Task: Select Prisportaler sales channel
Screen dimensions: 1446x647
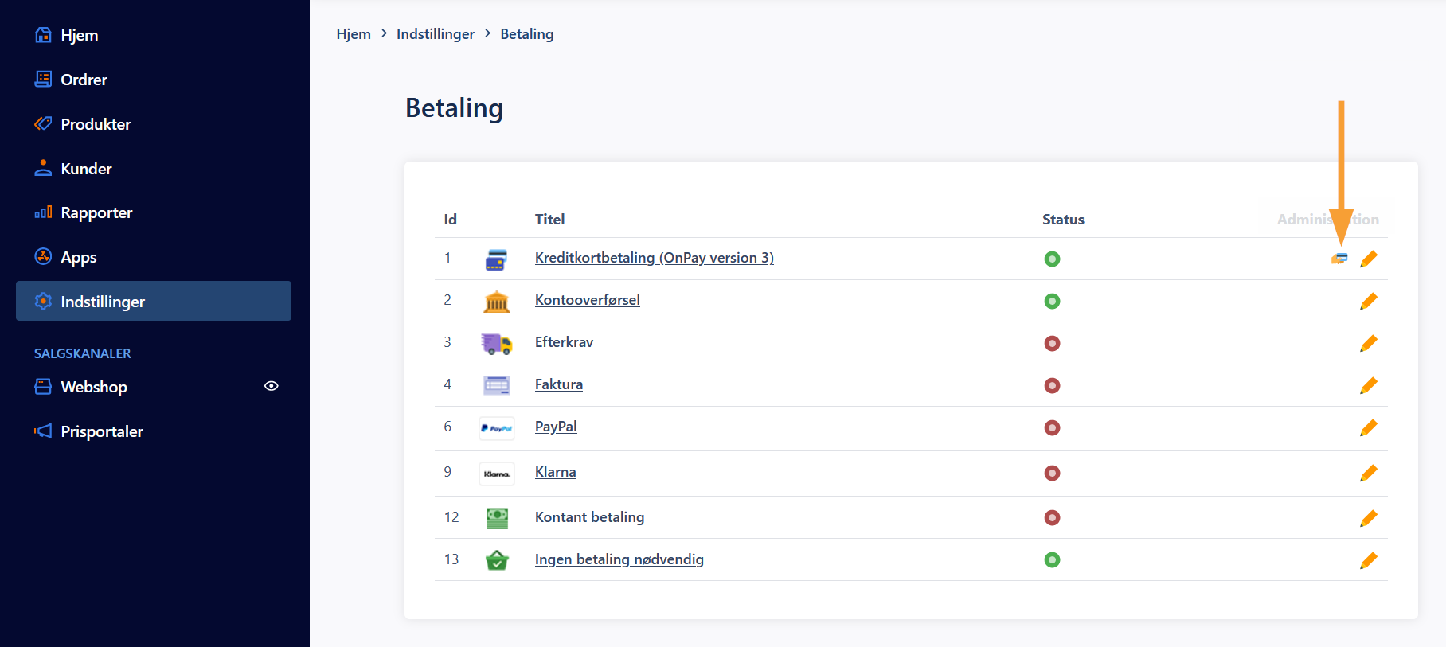Action: [x=102, y=431]
